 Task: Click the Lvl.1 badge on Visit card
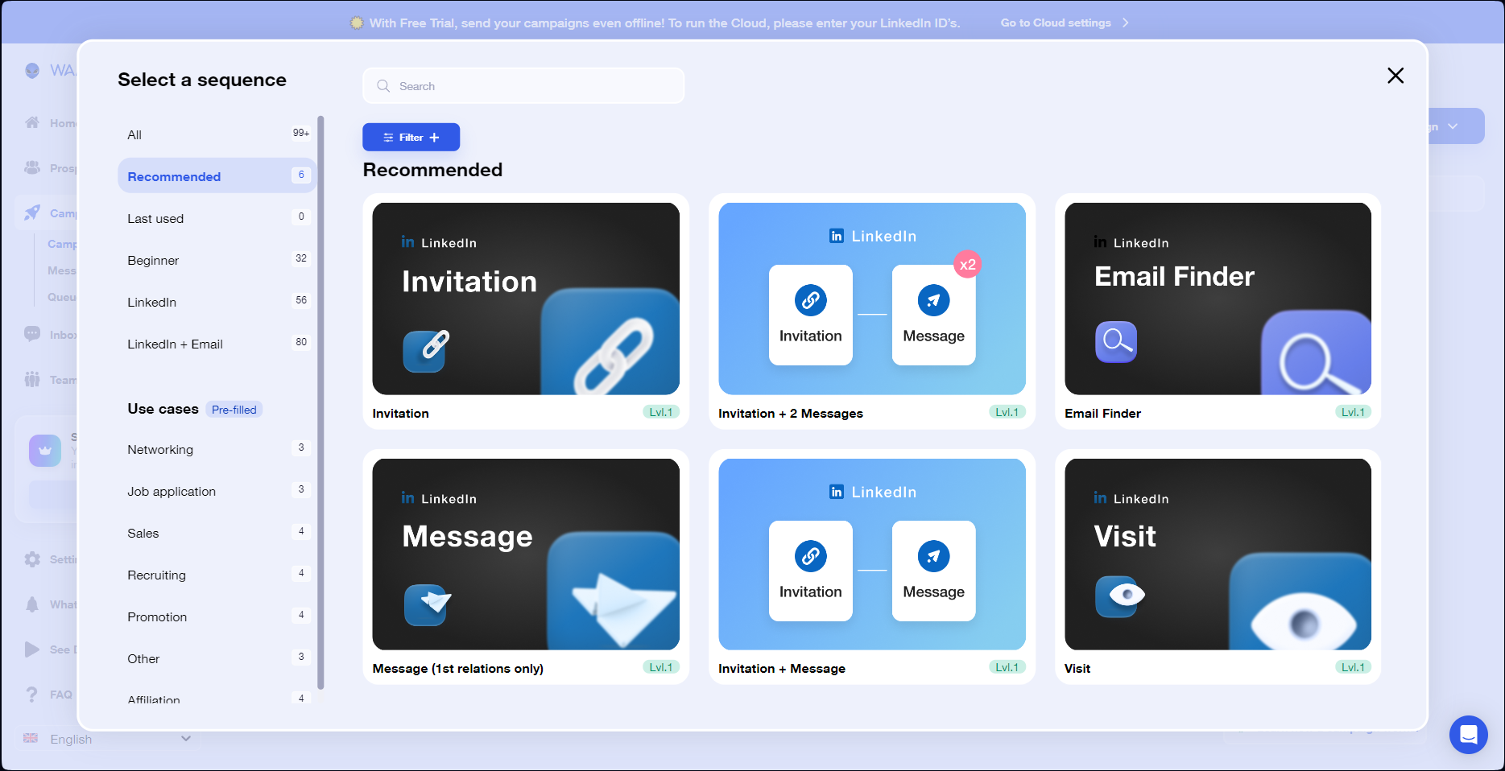(1353, 667)
